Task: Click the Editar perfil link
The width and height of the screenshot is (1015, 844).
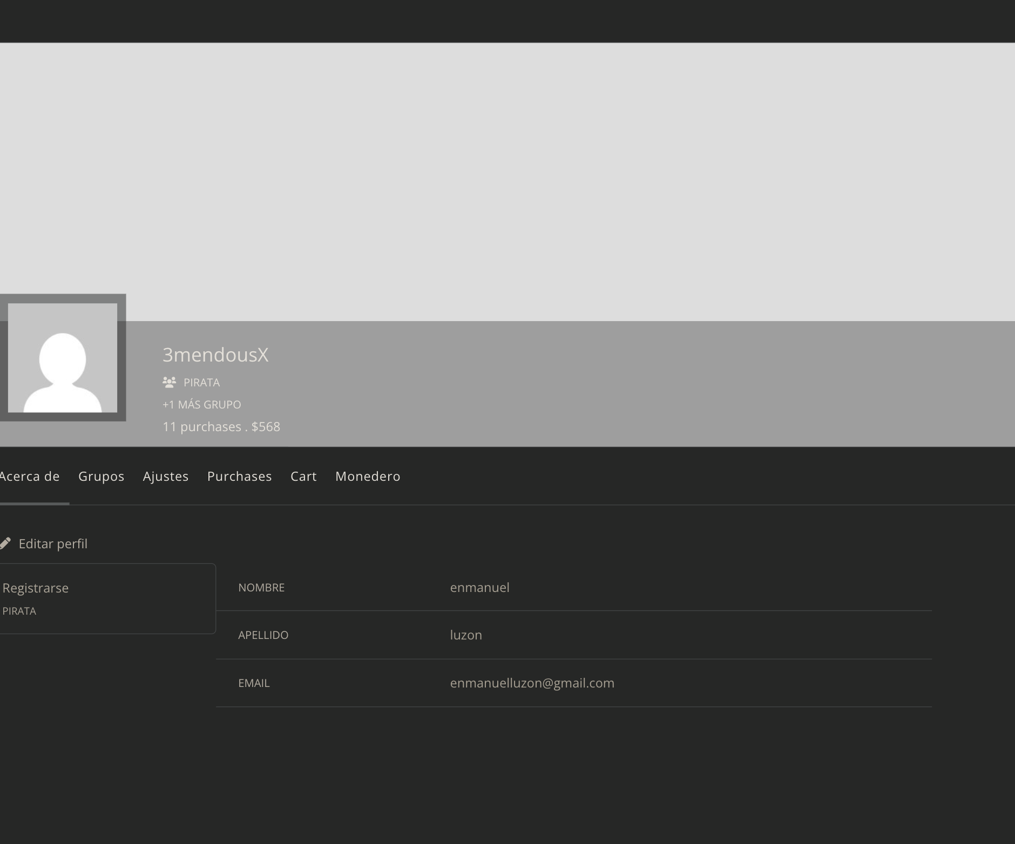Action: click(x=53, y=544)
